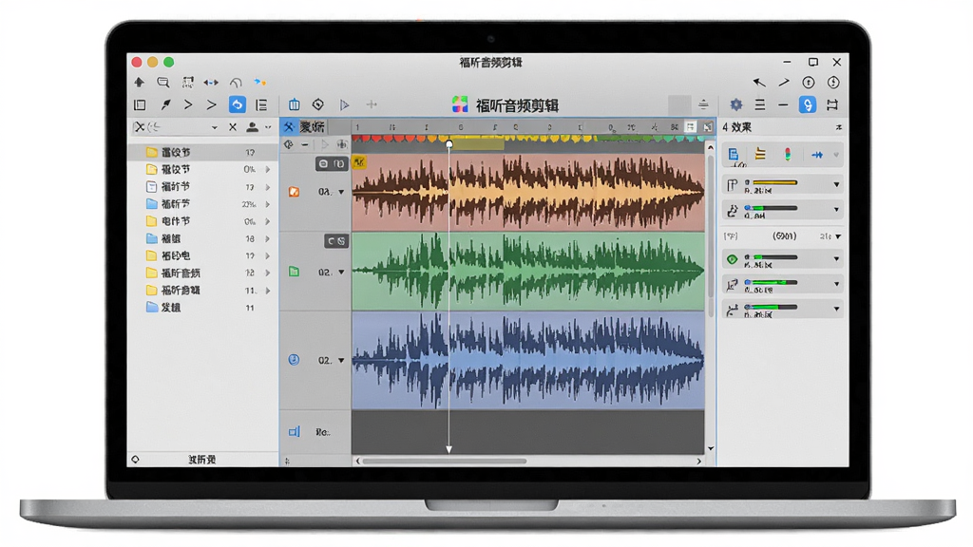Viewport: 973px width, 547px height.
Task: Select the pen tool icon
Action: click(x=165, y=104)
